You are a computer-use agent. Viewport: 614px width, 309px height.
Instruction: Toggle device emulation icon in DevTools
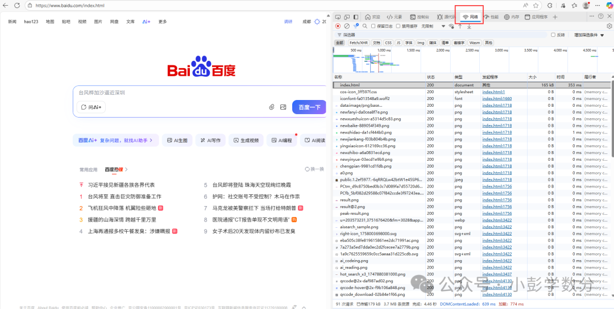[x=347, y=17]
